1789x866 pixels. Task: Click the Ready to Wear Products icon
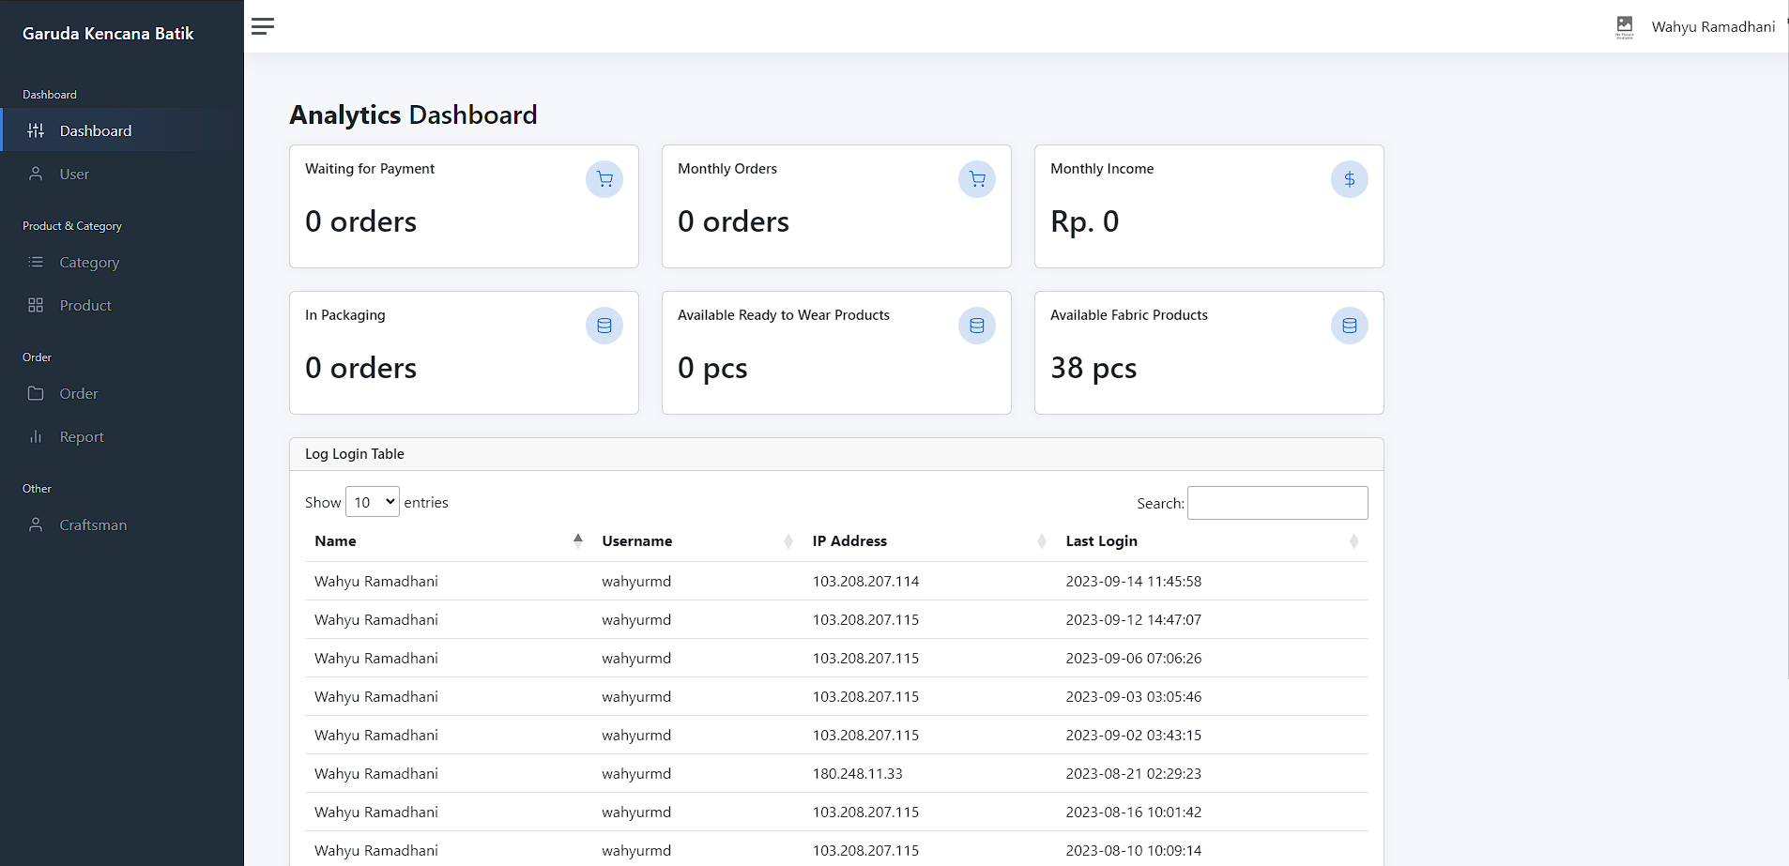point(976,326)
